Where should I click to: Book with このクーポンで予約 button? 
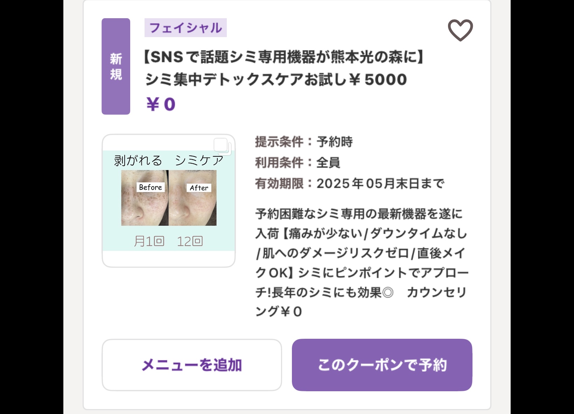(382, 365)
